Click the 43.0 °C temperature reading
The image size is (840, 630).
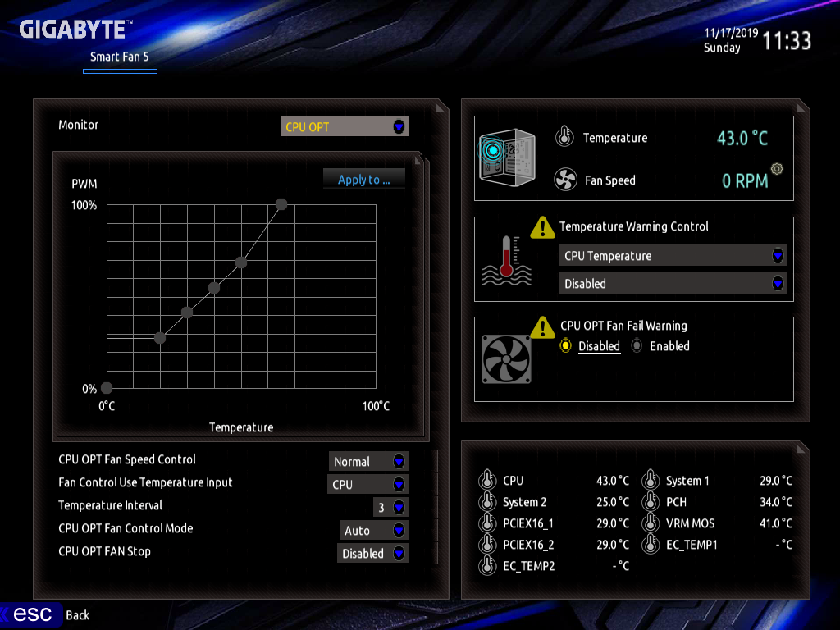742,138
